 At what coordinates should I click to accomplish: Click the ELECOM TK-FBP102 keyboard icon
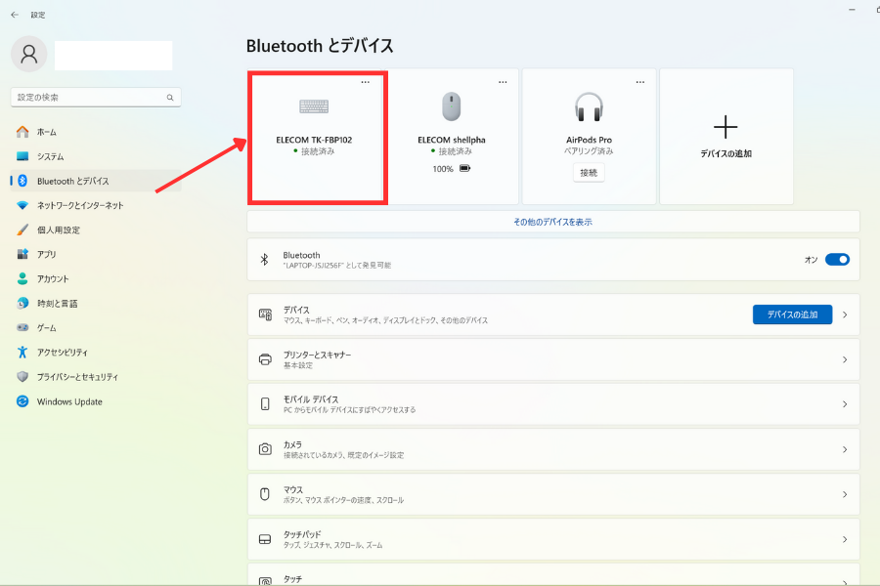[314, 106]
